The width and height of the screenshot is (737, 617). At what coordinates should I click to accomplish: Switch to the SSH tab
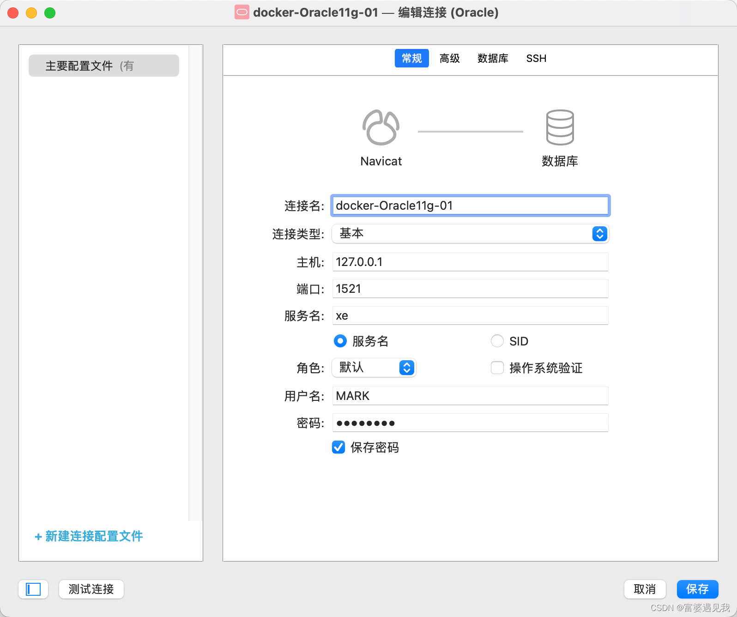pos(536,58)
